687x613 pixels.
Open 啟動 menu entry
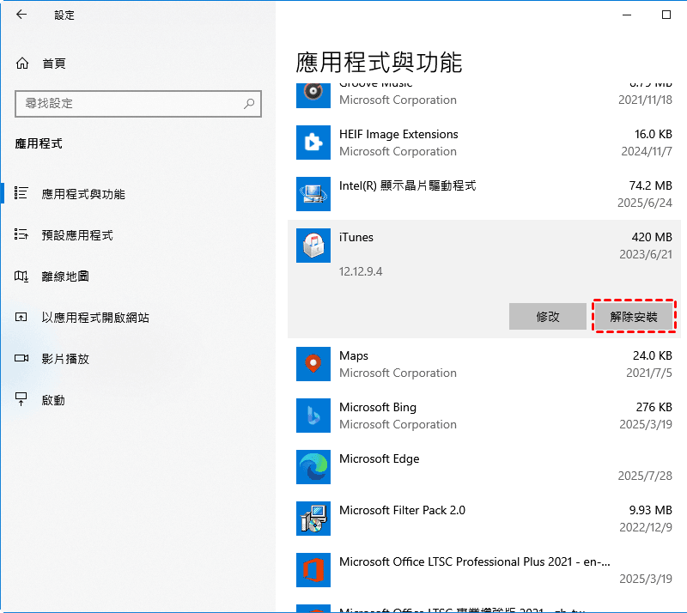[x=53, y=400]
